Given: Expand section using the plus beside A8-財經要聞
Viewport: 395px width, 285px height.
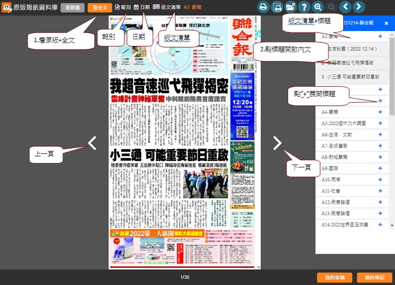Looking at the screenshot, I should (x=380, y=157).
